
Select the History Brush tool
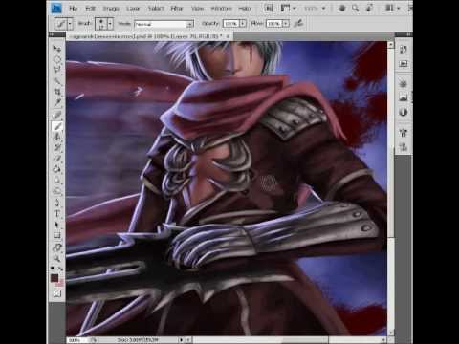(x=56, y=148)
